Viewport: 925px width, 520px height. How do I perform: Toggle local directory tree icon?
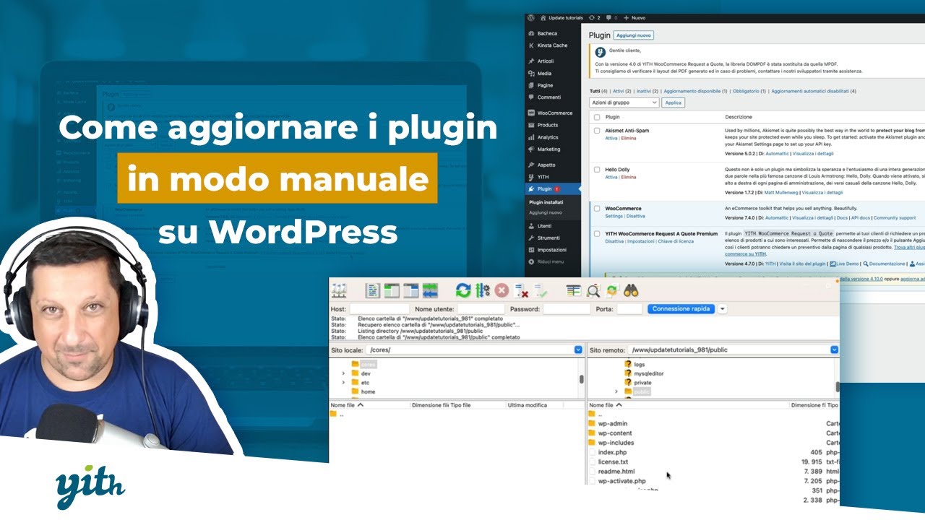click(392, 290)
